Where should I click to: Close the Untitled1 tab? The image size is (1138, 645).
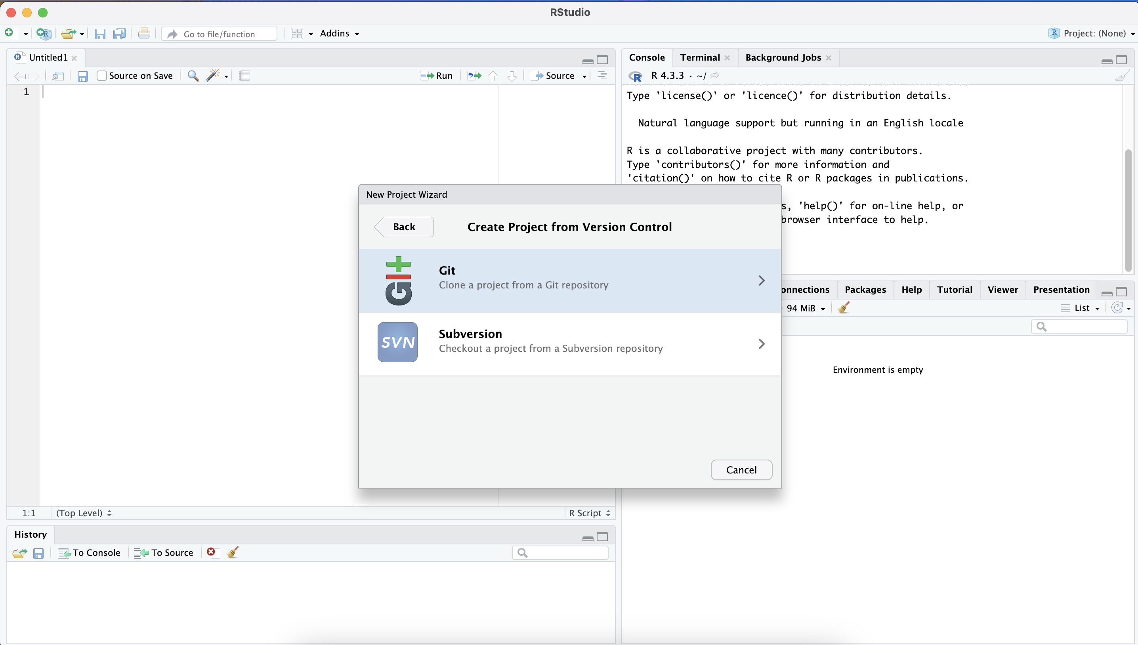point(74,58)
